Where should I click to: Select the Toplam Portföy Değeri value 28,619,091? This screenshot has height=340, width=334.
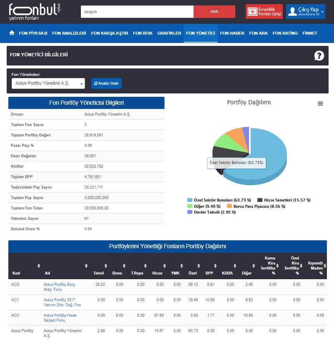[94, 135]
